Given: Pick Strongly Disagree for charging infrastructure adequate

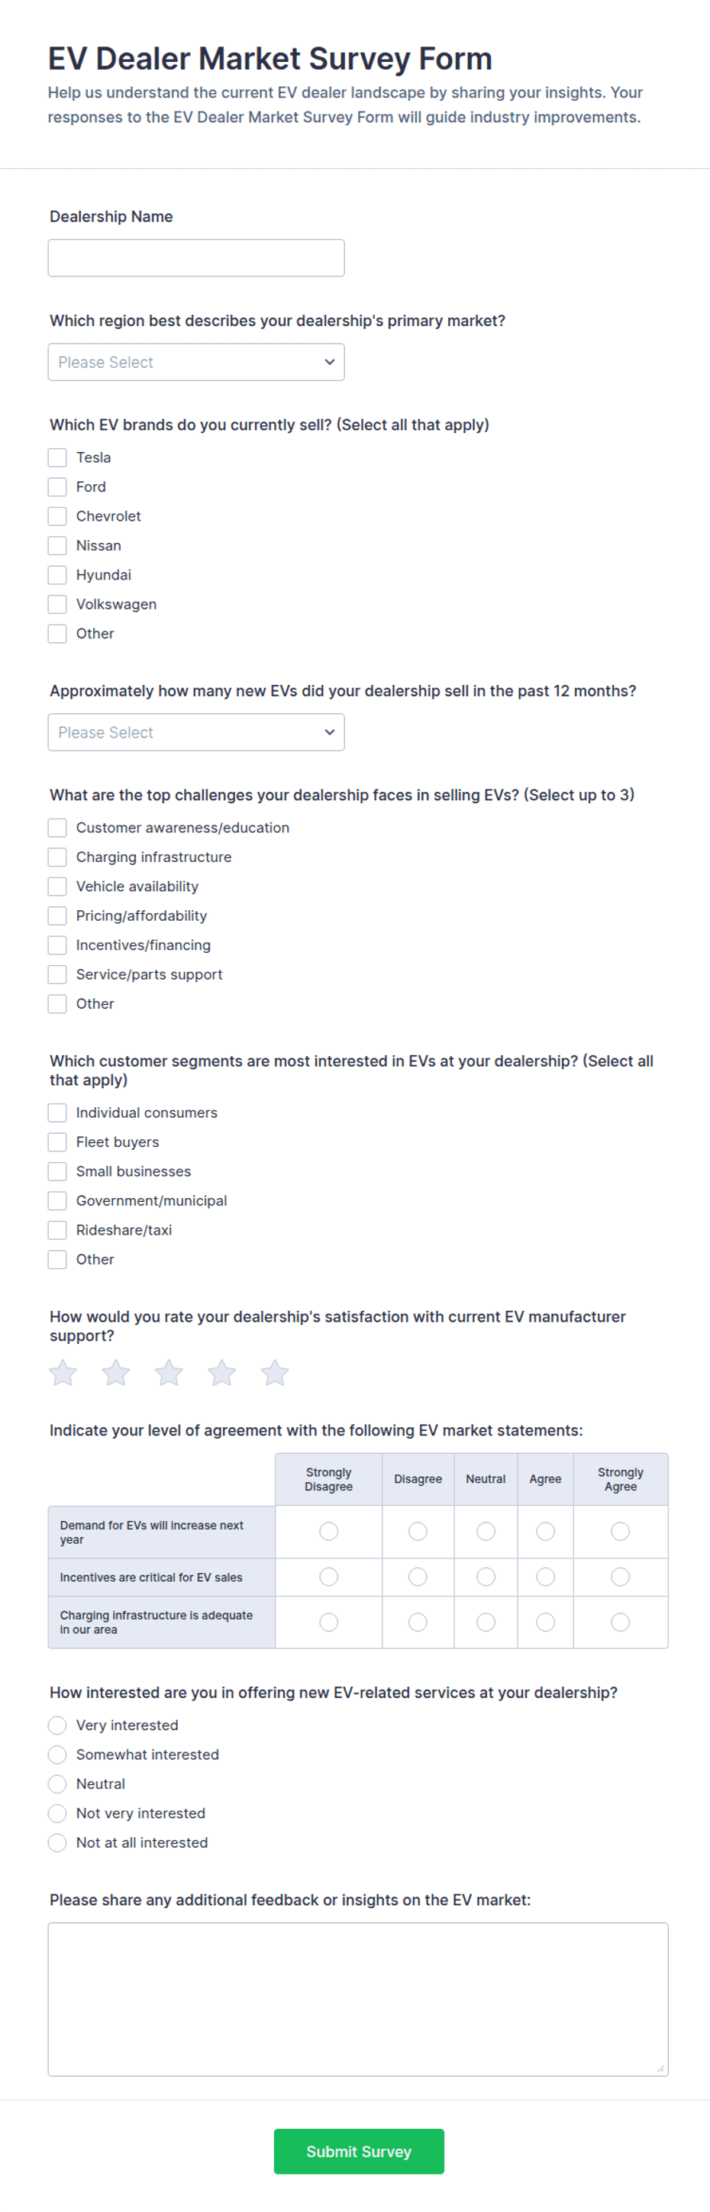Looking at the screenshot, I should coord(329,1622).
